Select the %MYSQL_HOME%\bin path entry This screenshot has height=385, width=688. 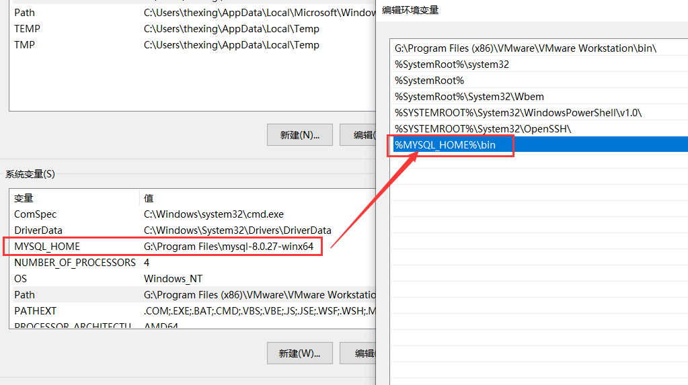click(x=539, y=144)
